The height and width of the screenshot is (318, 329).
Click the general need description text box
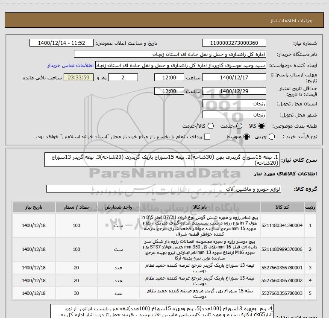162,160
